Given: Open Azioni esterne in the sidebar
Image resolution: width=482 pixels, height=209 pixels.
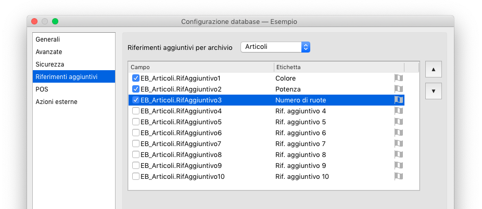Looking at the screenshot, I should point(56,102).
